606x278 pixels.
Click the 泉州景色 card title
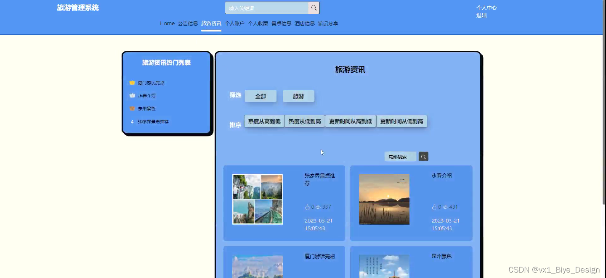click(x=442, y=256)
